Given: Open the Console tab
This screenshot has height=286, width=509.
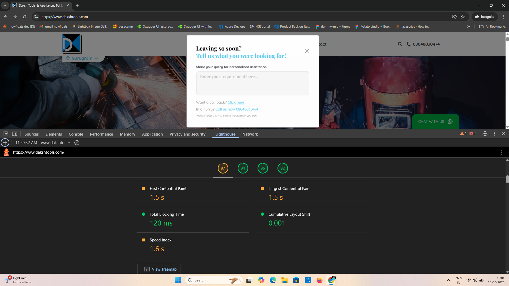Looking at the screenshot, I should pyautogui.click(x=76, y=134).
